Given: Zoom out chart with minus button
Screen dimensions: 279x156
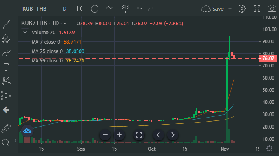Looking at the screenshot, I should point(105,135).
